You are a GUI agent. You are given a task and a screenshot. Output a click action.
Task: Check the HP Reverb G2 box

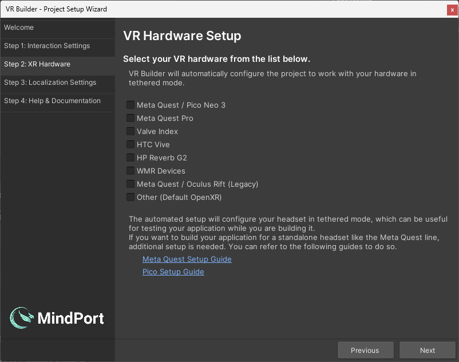[130, 158]
